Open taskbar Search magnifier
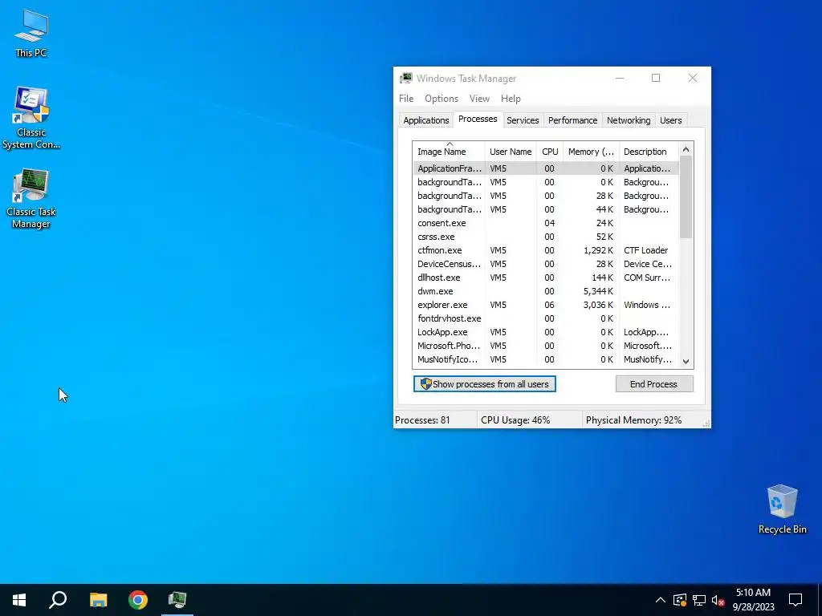The image size is (822, 616). (58, 600)
